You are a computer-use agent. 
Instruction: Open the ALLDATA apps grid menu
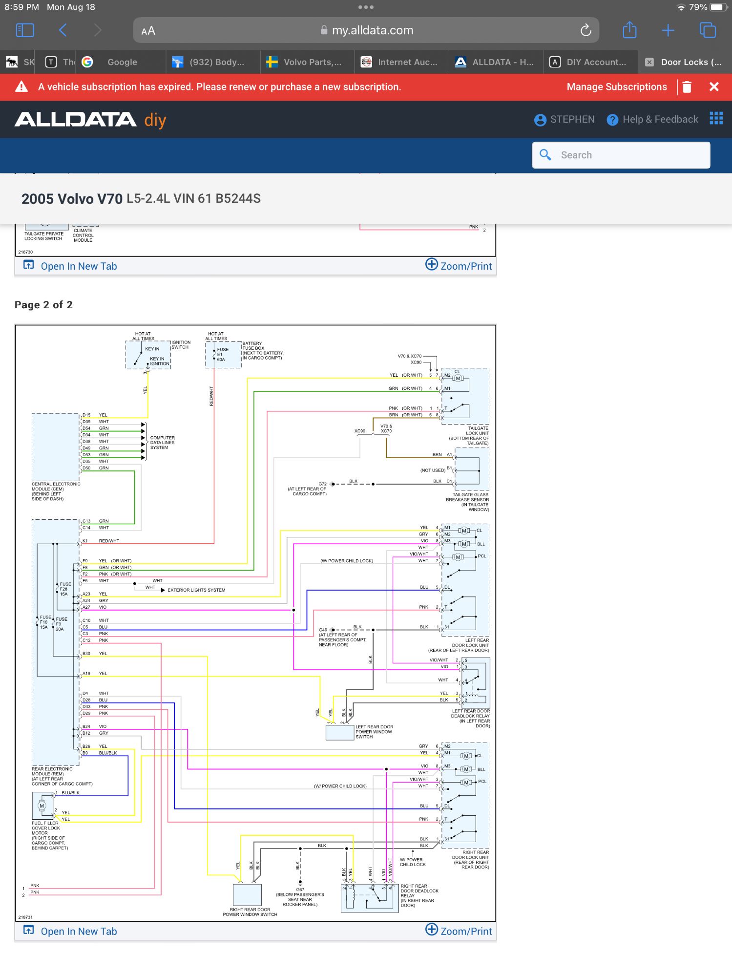[x=715, y=119]
